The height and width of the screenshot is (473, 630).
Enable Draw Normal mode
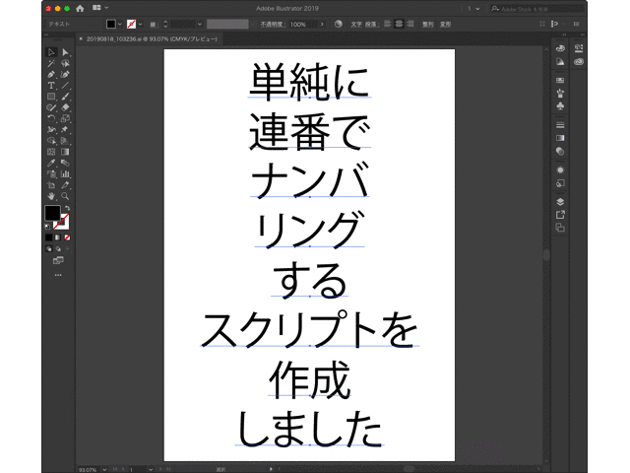tap(48, 249)
